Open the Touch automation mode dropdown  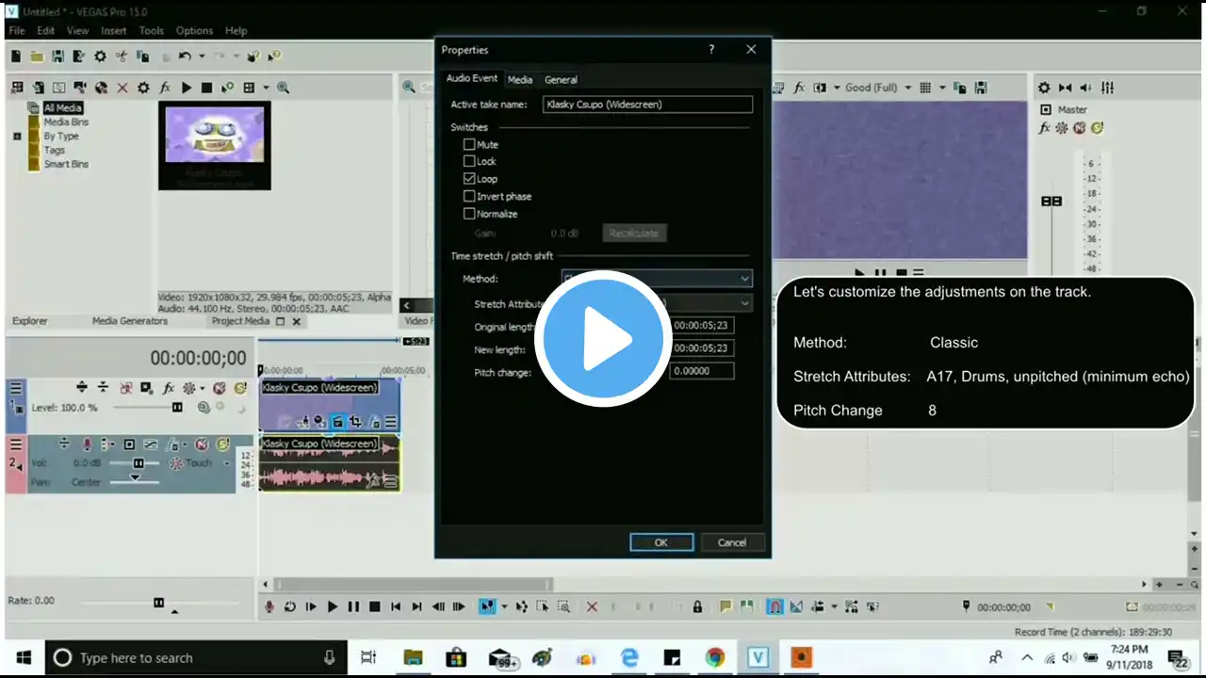(227, 463)
